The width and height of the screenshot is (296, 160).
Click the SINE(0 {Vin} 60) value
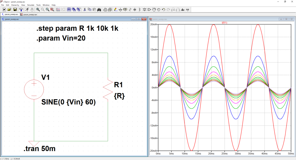coord(69,102)
